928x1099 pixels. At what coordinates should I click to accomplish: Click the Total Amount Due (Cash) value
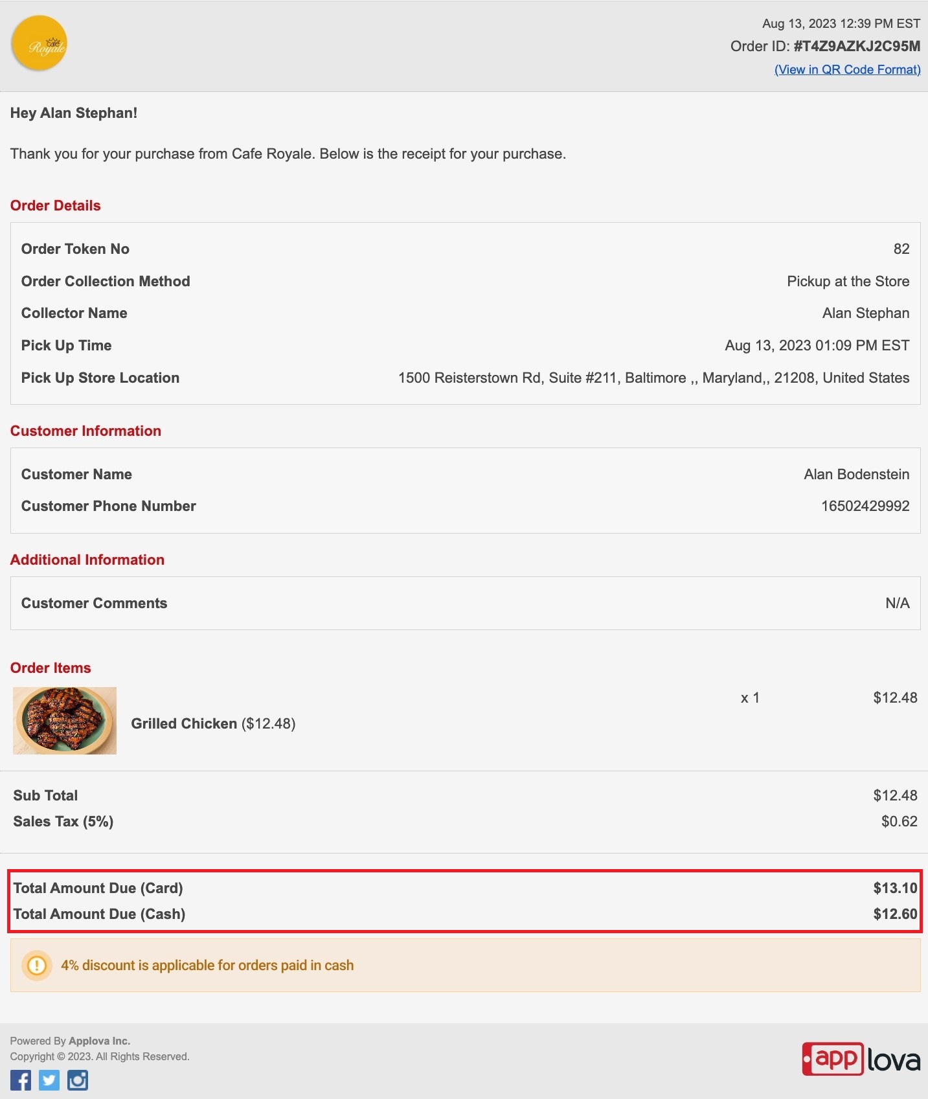coord(895,914)
